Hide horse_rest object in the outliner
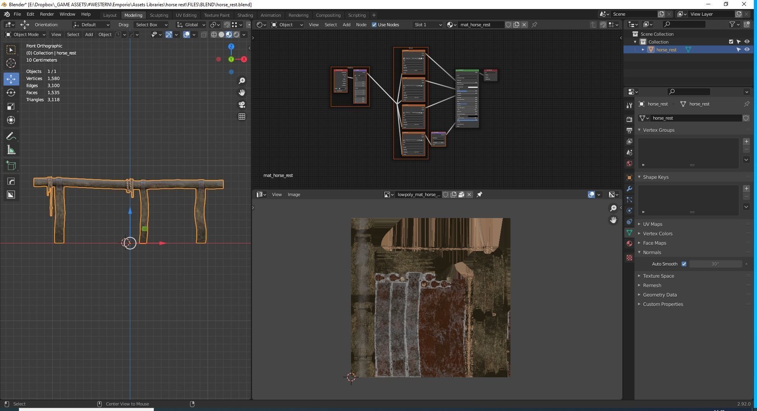This screenshot has width=757, height=411. pos(747,50)
